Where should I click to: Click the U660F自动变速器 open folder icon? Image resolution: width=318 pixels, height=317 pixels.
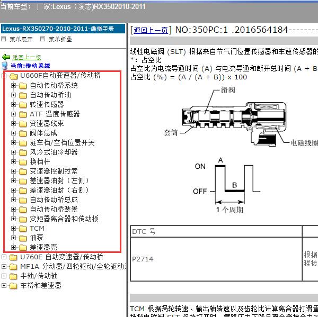[13, 76]
